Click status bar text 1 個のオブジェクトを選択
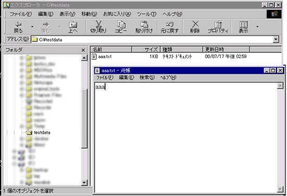287x196 pixels. (28, 191)
